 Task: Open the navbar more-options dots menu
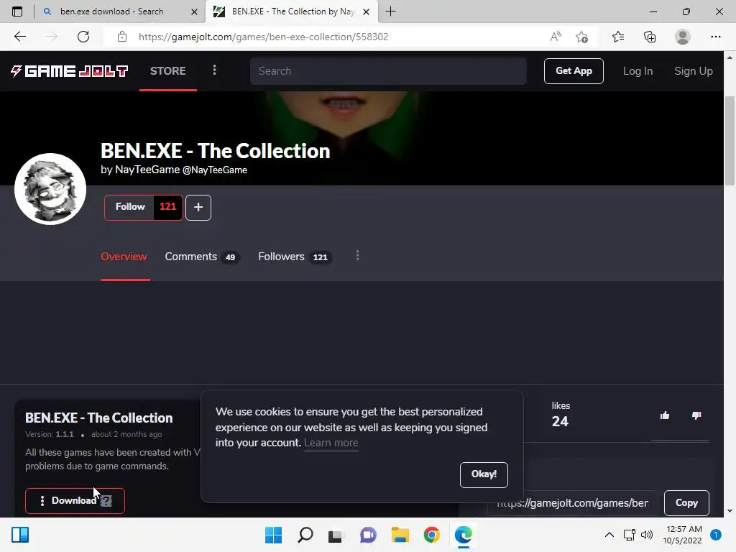pos(214,70)
